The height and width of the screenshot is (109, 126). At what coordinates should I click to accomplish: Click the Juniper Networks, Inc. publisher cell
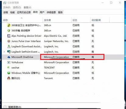coord(56,41)
